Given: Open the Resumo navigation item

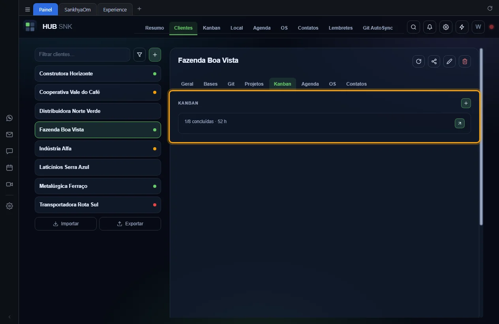Looking at the screenshot, I should (154, 28).
